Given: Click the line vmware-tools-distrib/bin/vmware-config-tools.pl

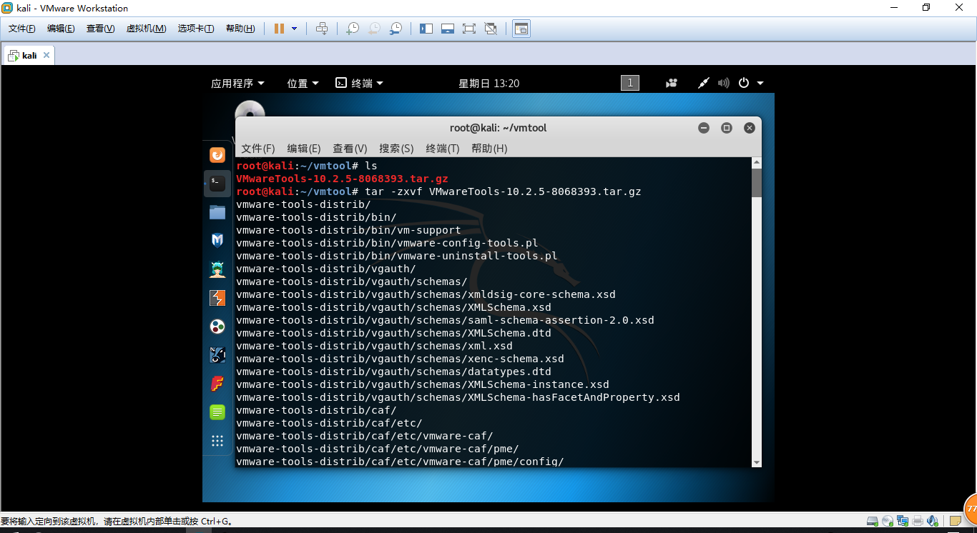Looking at the screenshot, I should pyautogui.click(x=387, y=243).
